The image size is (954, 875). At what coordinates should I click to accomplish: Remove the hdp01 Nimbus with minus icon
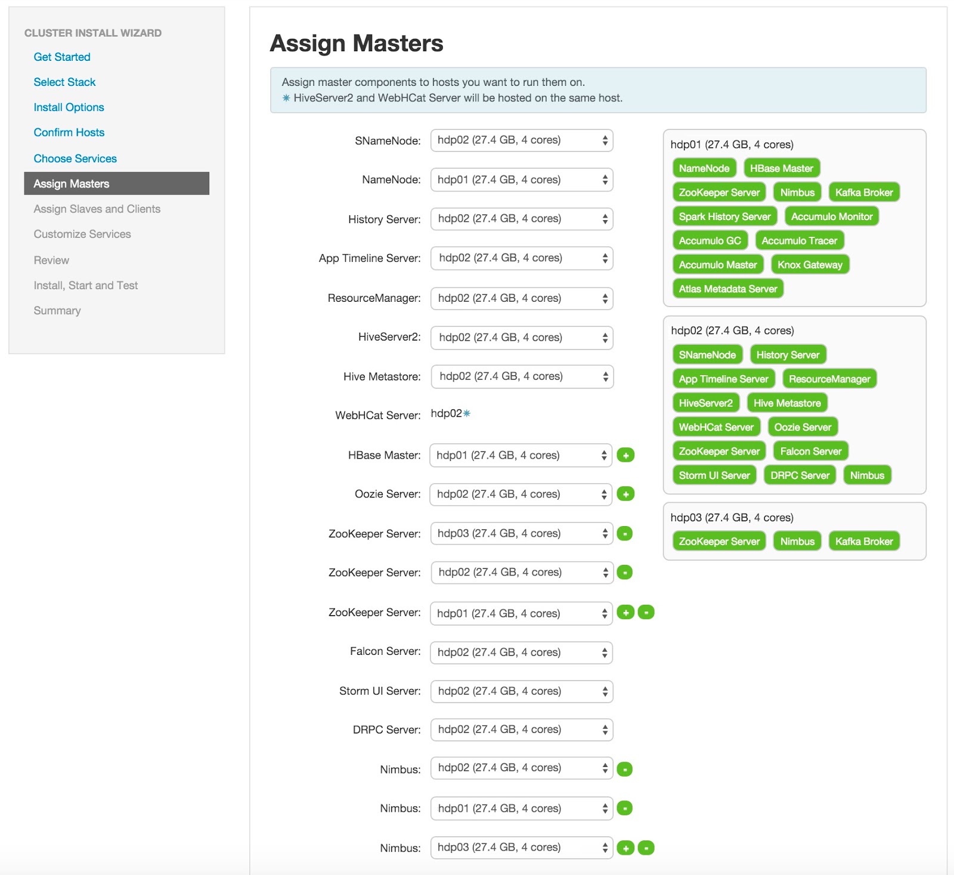click(624, 808)
